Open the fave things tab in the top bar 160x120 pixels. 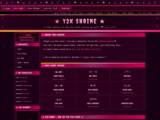coord(33,8)
